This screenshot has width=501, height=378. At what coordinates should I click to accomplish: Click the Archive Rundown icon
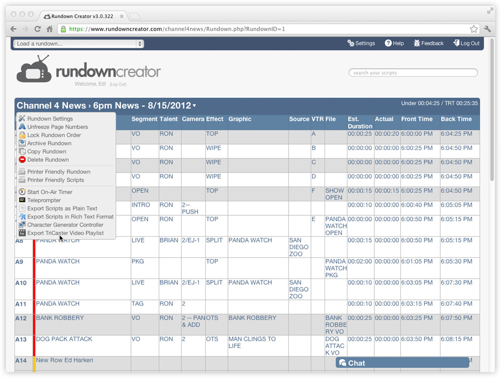click(x=22, y=143)
